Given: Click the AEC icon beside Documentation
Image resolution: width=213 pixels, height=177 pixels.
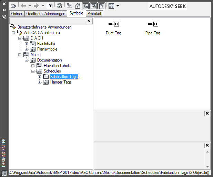Looking at the screenshot, I should [x=33, y=60].
